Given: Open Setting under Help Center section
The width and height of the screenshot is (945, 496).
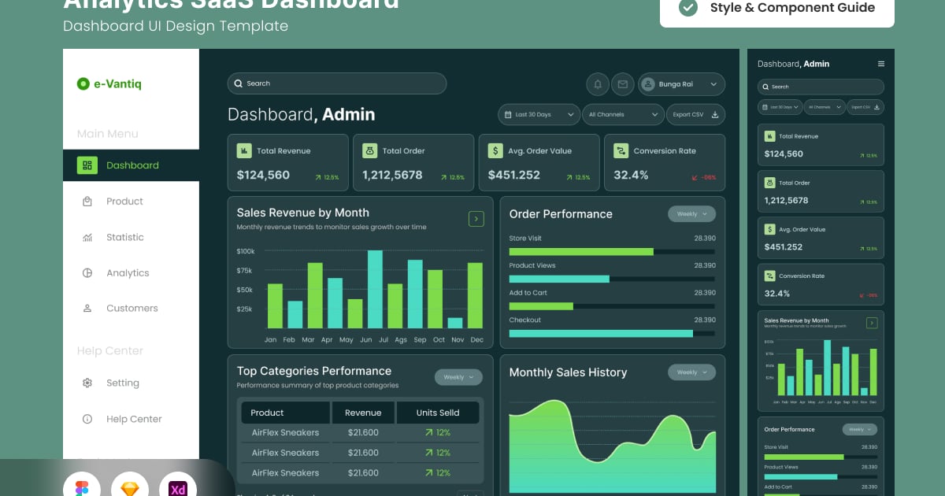Looking at the screenshot, I should pyautogui.click(x=122, y=383).
